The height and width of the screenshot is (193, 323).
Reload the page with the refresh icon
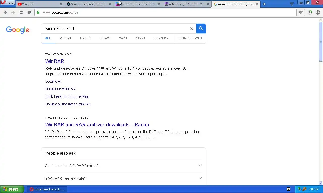pyautogui.click(x=21, y=12)
